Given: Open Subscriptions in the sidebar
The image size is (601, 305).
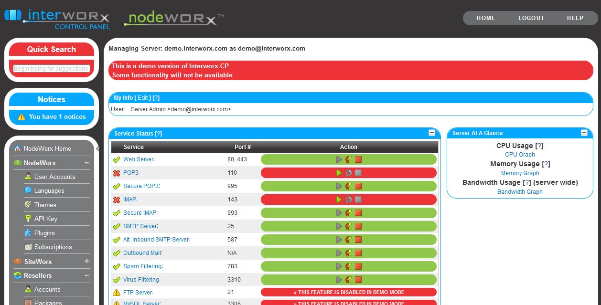Looking at the screenshot, I should tap(53, 247).
